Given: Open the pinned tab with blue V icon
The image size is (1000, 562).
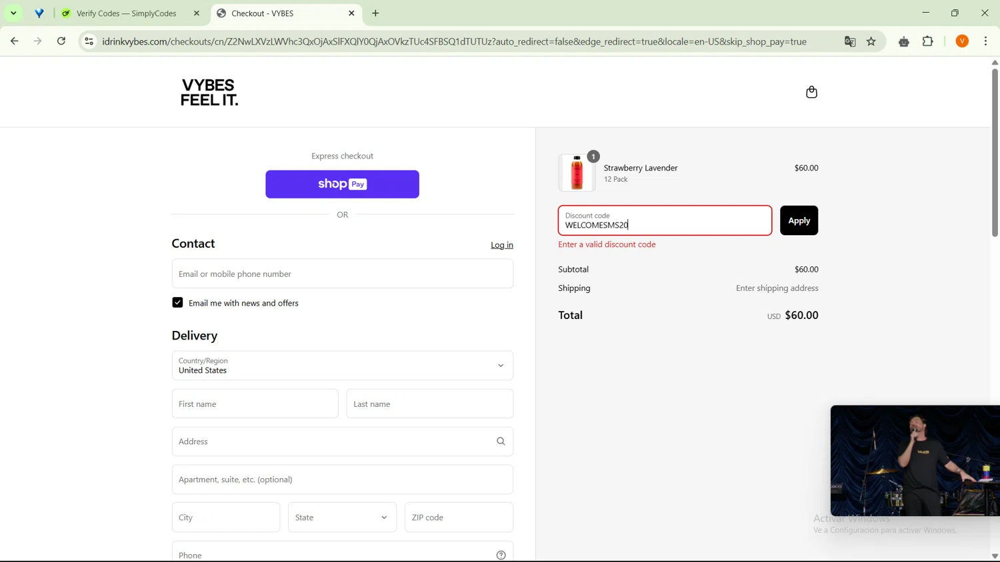Looking at the screenshot, I should (x=39, y=13).
